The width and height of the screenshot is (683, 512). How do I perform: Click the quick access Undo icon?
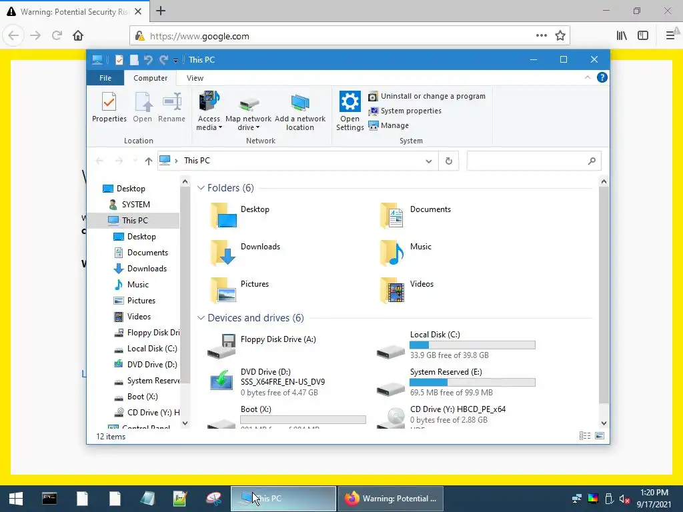click(148, 59)
